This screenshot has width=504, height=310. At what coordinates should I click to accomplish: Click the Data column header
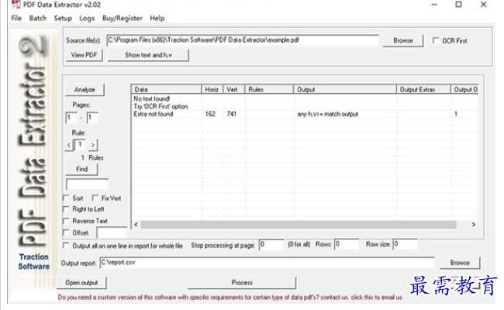click(166, 89)
